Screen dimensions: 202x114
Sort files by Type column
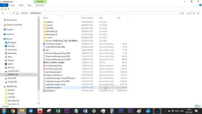click(x=101, y=18)
